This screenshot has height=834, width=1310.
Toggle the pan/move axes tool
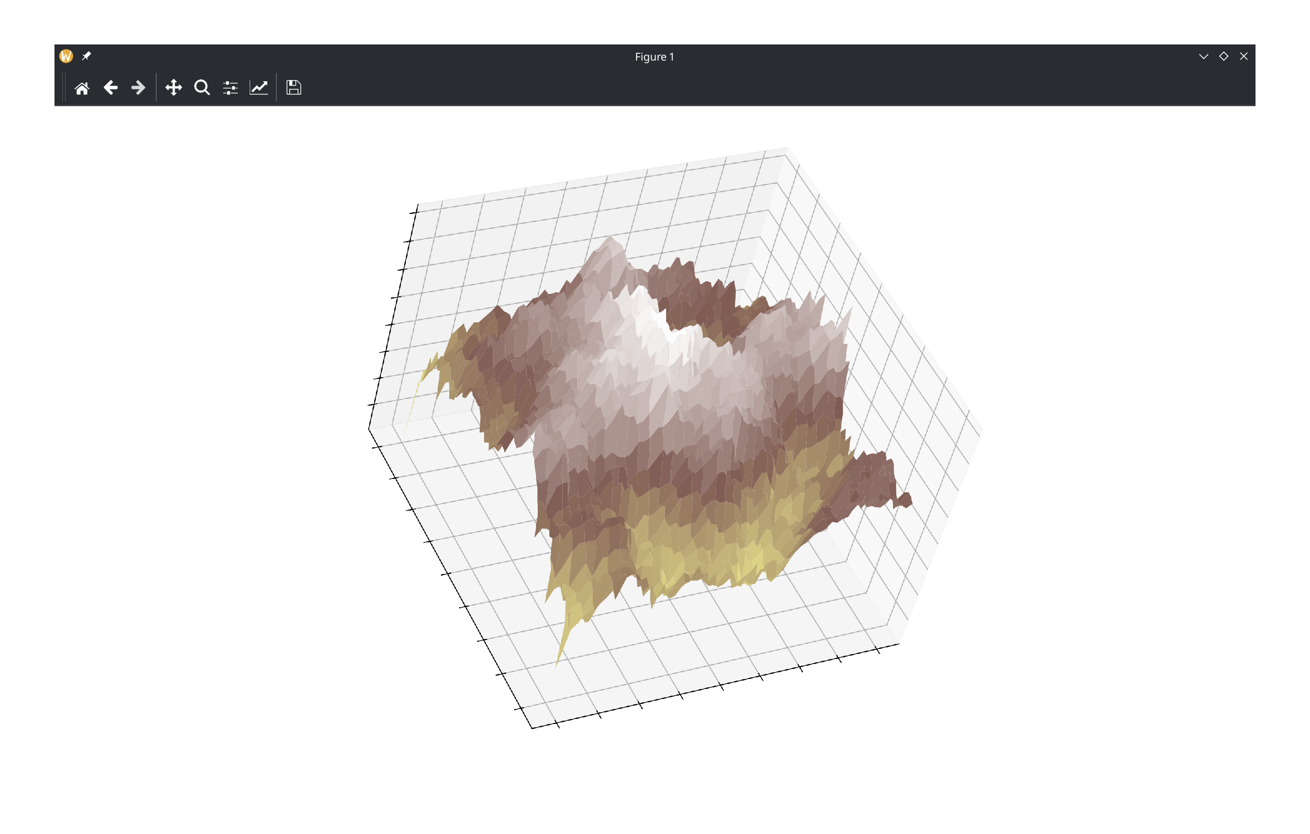tap(173, 88)
